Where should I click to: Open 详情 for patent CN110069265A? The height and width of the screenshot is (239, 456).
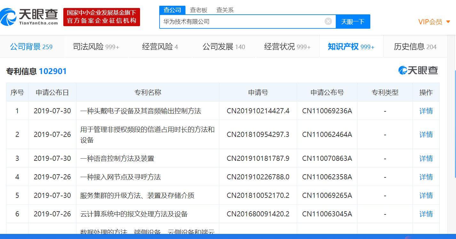(x=426, y=195)
